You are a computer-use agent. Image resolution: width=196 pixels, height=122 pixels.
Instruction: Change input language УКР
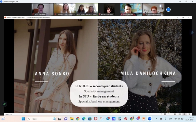pos(170,119)
